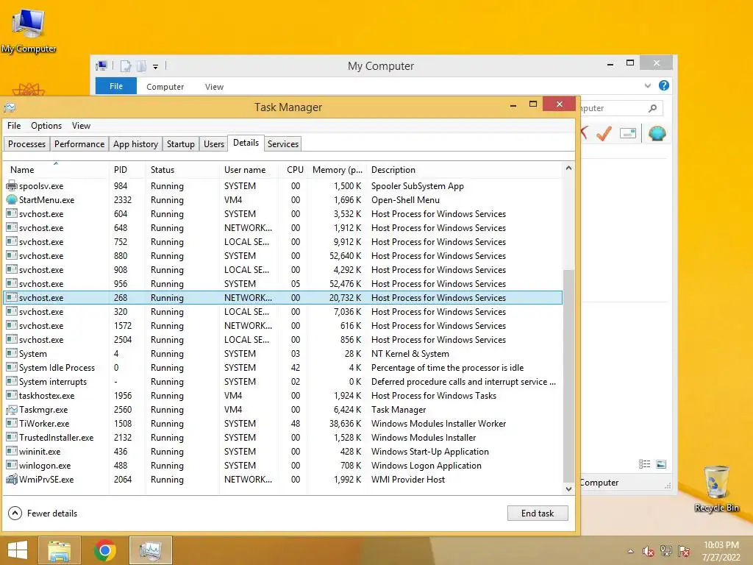Click the process list scrollbar thumb
753x565 pixels.
[568, 376]
